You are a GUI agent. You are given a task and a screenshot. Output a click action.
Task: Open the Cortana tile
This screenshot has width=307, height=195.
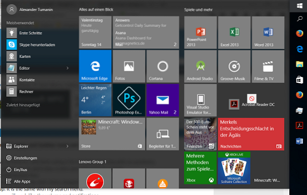[163, 66]
